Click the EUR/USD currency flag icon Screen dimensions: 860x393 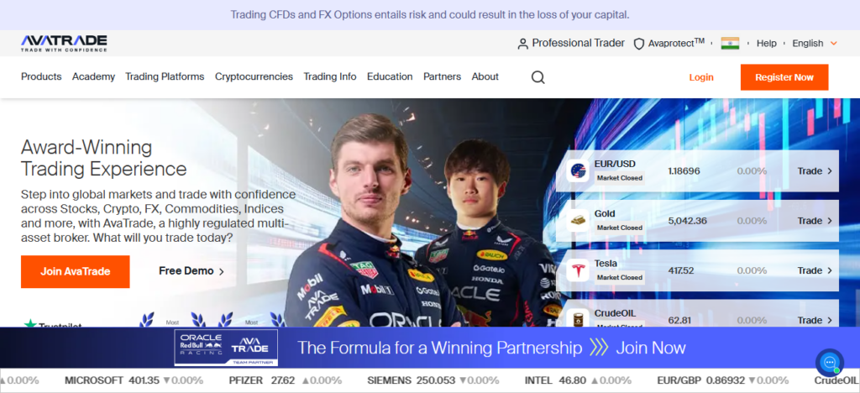pyautogui.click(x=578, y=171)
